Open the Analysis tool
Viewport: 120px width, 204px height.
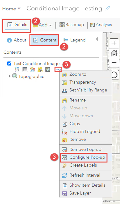click(101, 25)
